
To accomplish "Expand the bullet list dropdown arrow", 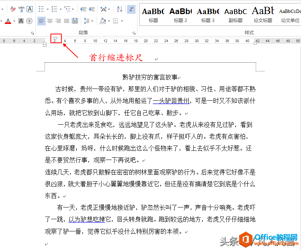I will pyautogui.click(x=48, y=9).
